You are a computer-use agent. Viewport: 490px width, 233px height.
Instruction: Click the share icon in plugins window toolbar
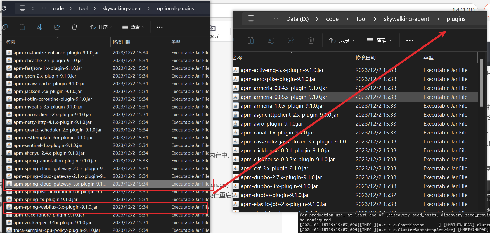point(291,40)
